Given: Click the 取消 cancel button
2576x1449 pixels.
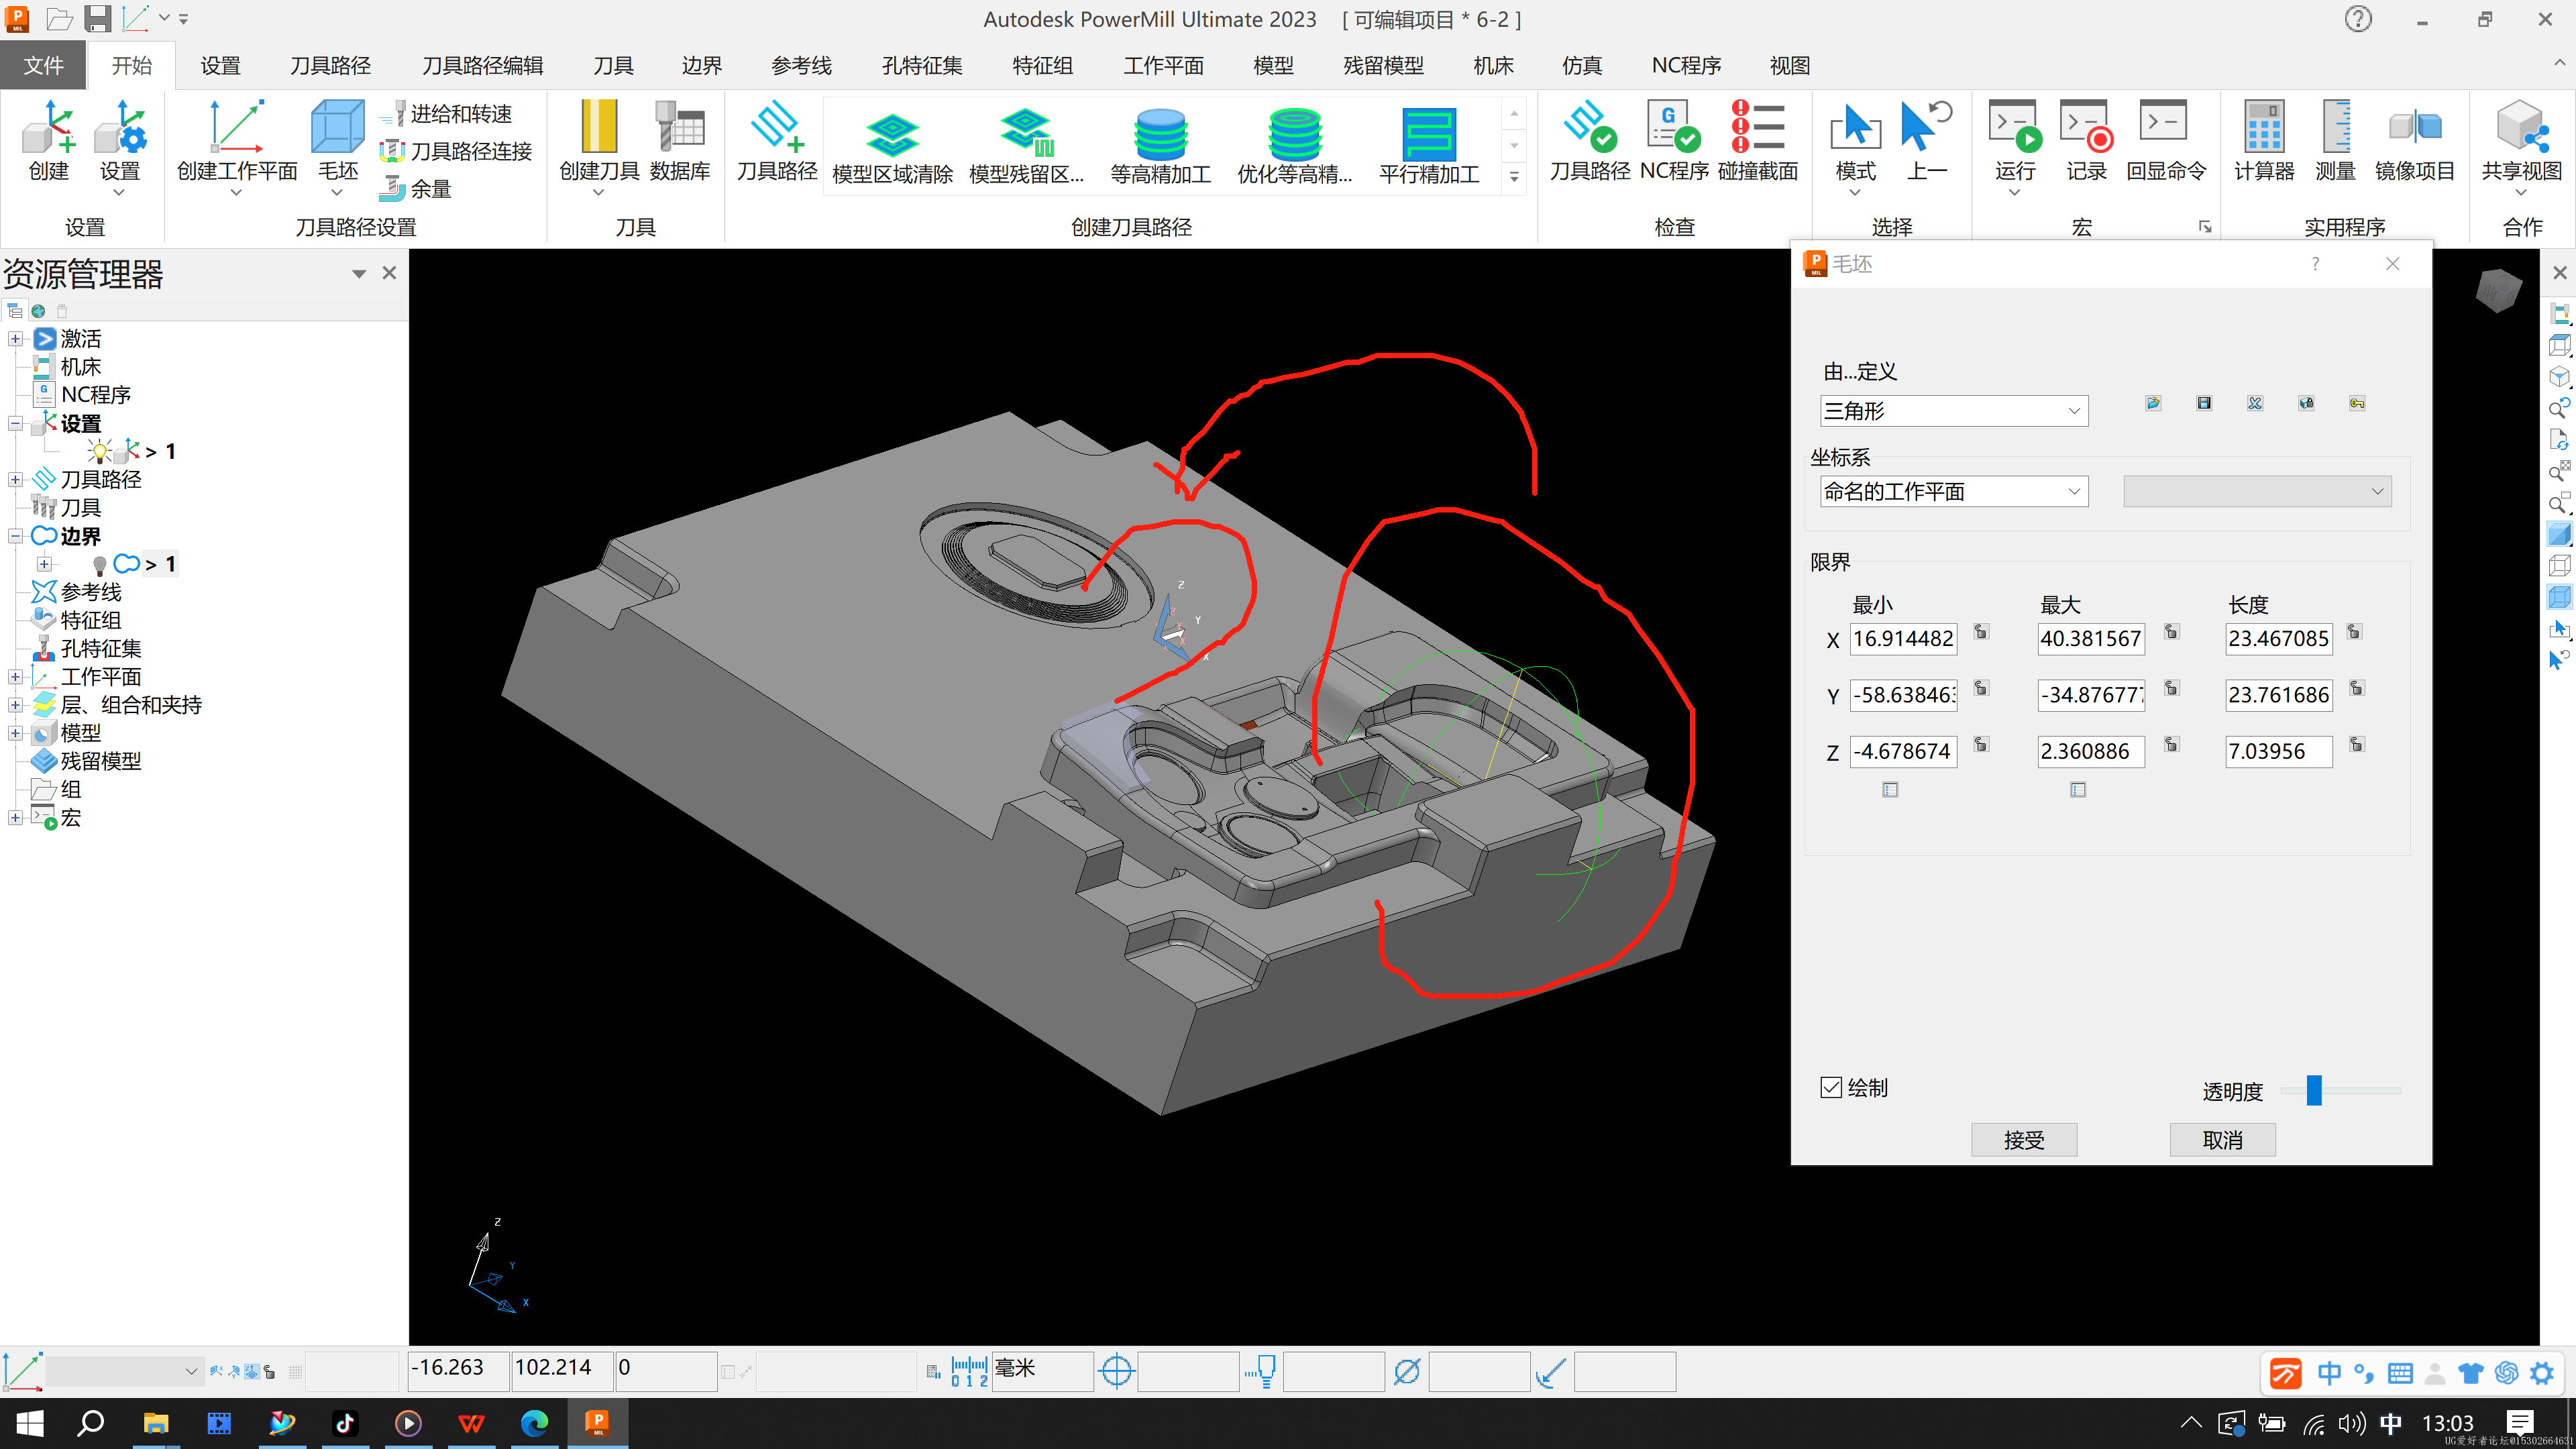Looking at the screenshot, I should [2222, 1140].
